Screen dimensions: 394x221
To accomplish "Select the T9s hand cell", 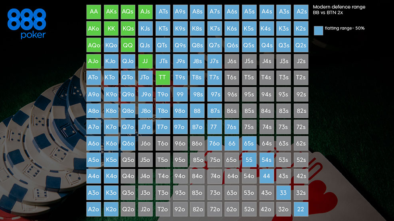I will pyautogui.click(x=180, y=78).
